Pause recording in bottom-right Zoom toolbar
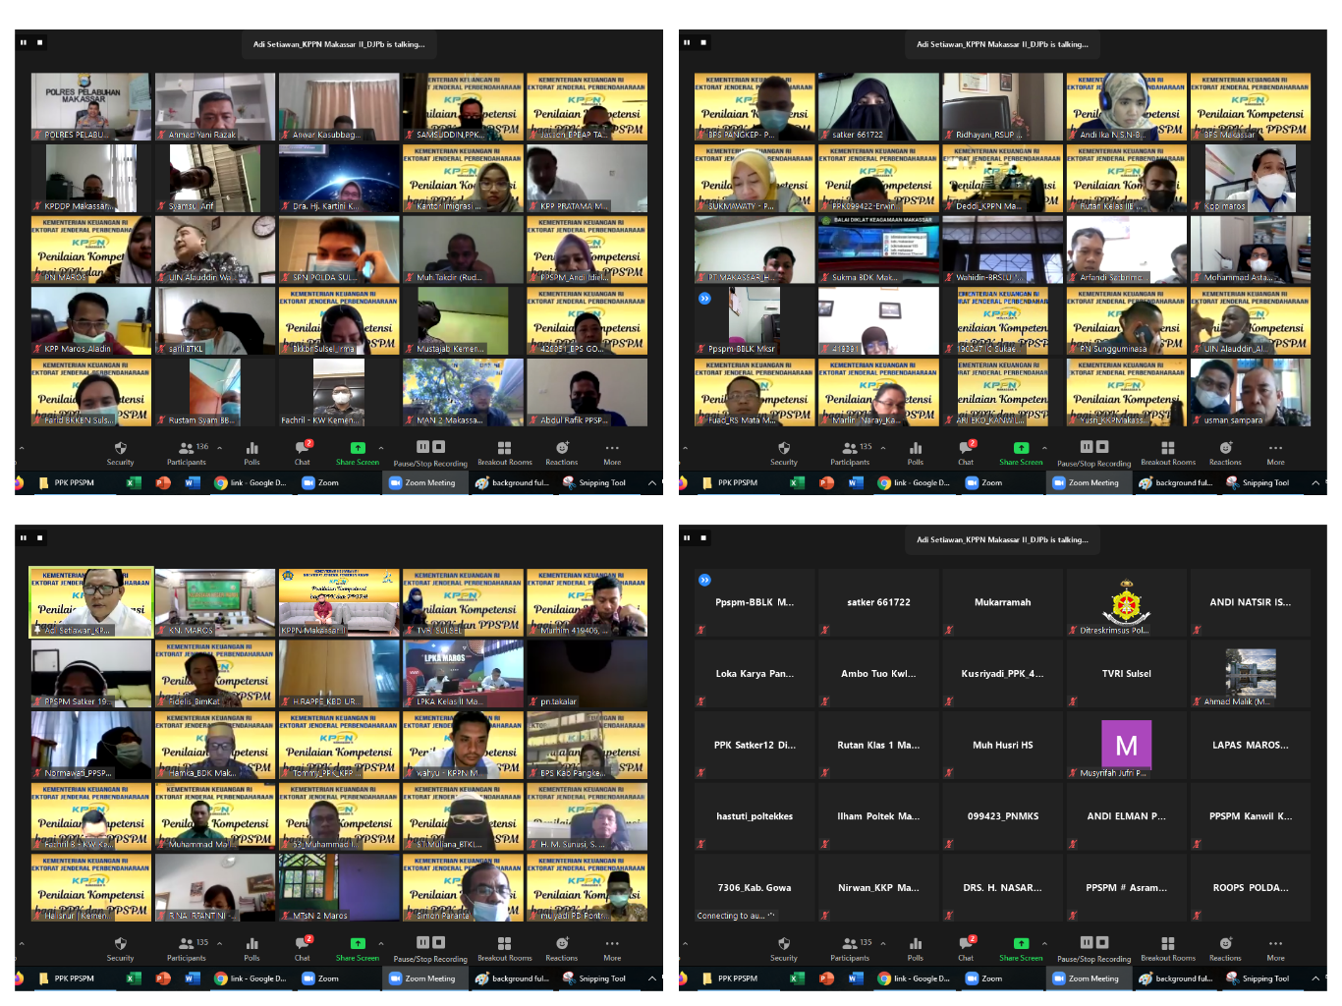 [x=1086, y=942]
